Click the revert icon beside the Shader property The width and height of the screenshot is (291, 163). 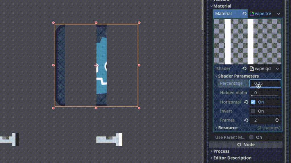tap(244, 68)
